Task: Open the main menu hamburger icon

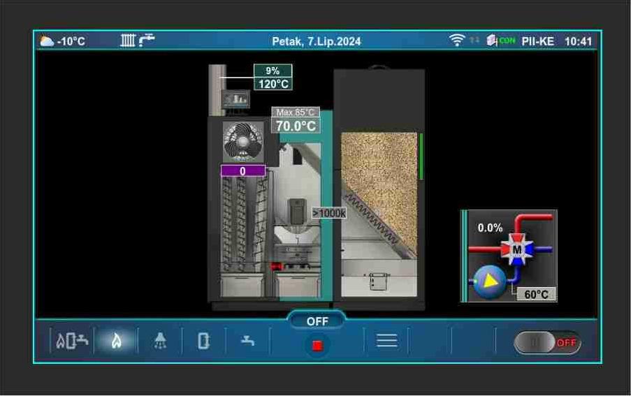Action: [x=386, y=341]
